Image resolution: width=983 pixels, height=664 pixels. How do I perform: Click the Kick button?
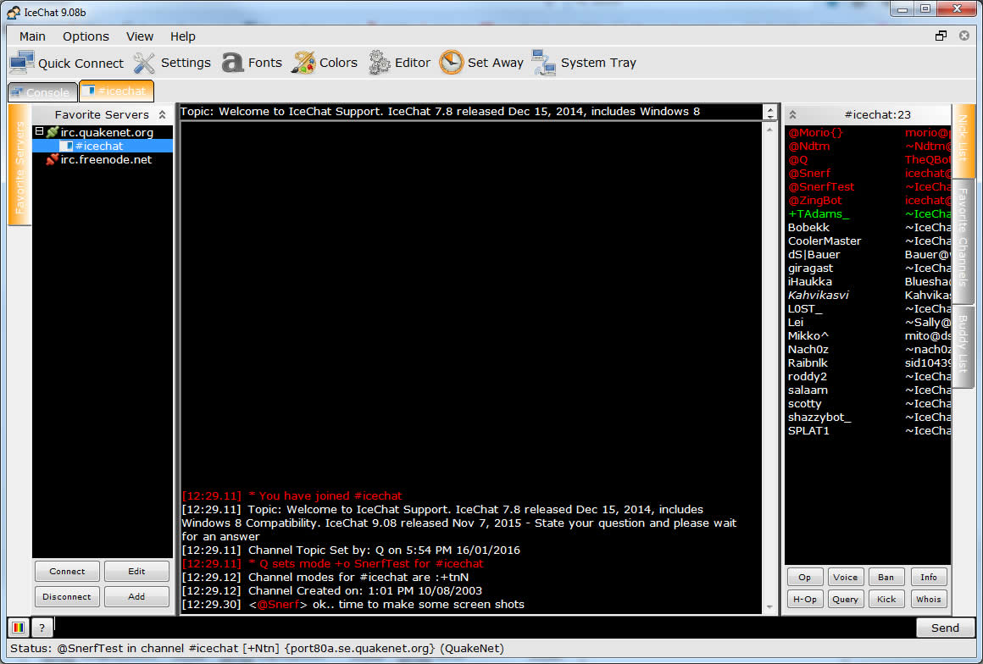[x=886, y=600]
